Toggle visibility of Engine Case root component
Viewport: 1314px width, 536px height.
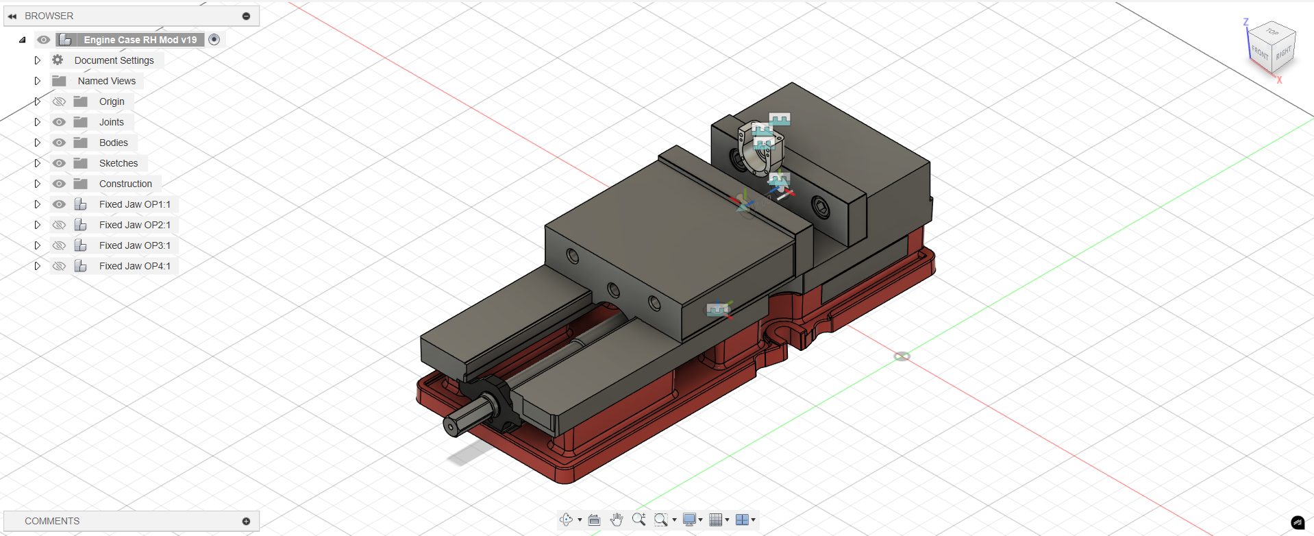[44, 40]
